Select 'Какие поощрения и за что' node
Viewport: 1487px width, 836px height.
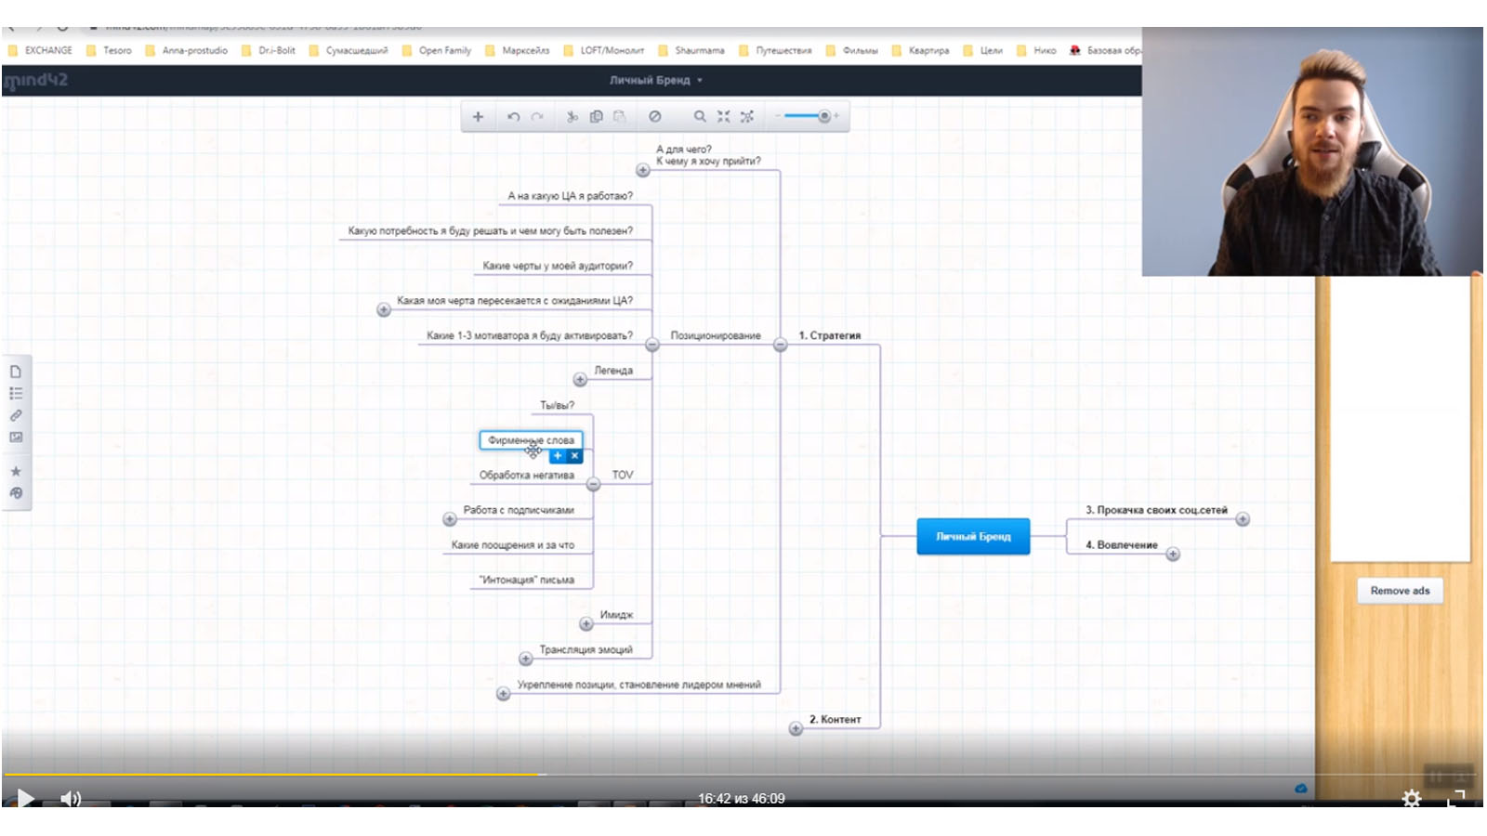click(x=513, y=544)
